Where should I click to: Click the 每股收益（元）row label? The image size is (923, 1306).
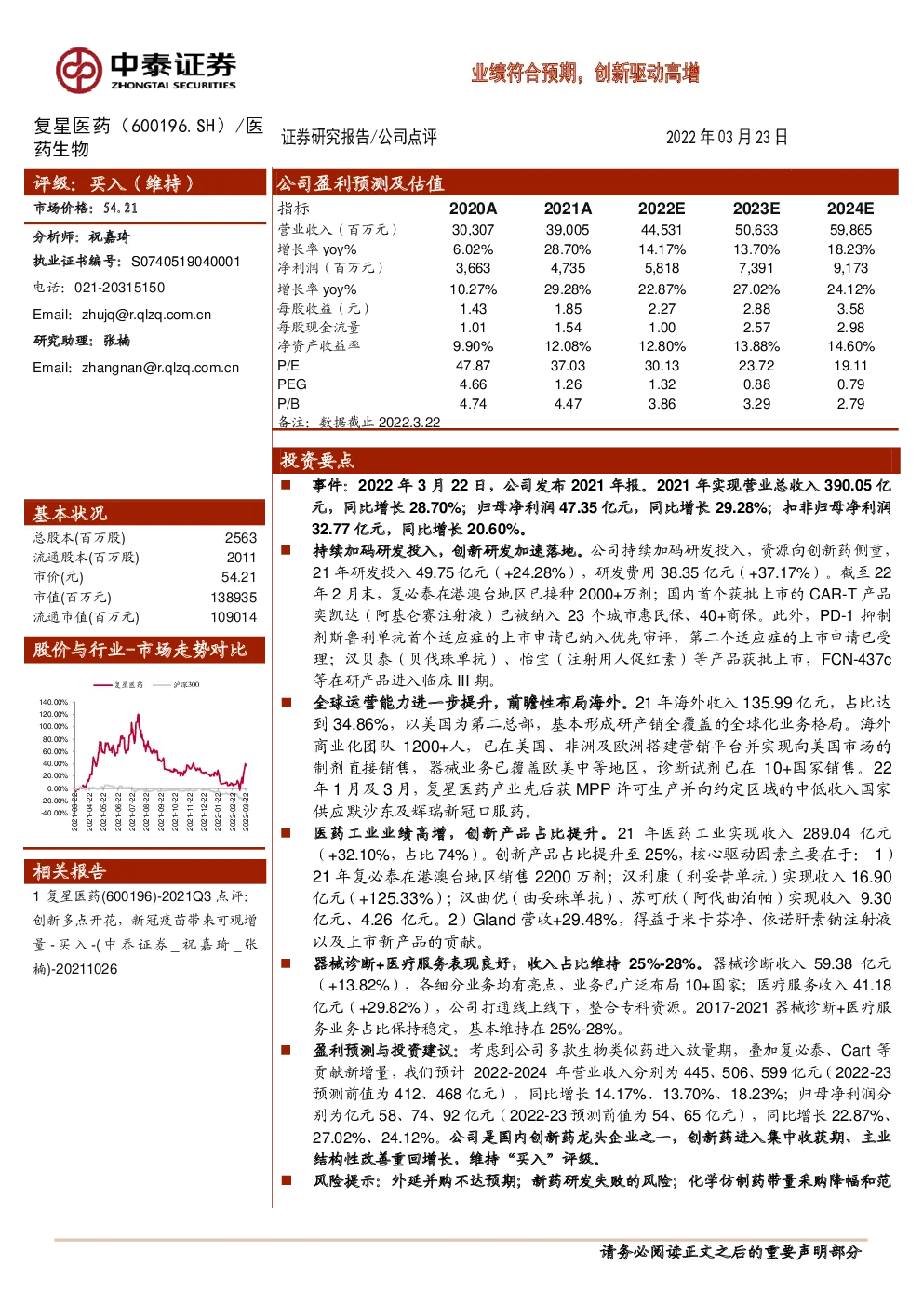tap(324, 309)
